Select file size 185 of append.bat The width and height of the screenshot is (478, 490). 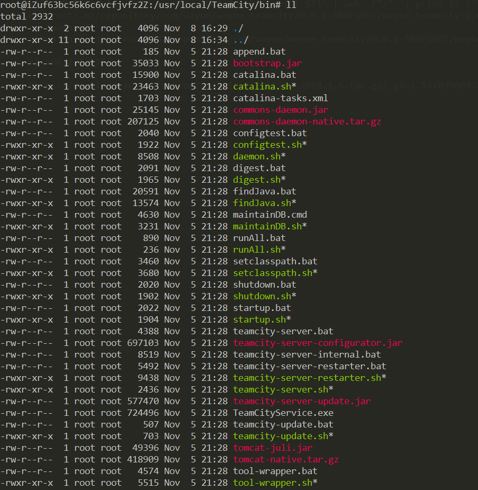point(151,51)
